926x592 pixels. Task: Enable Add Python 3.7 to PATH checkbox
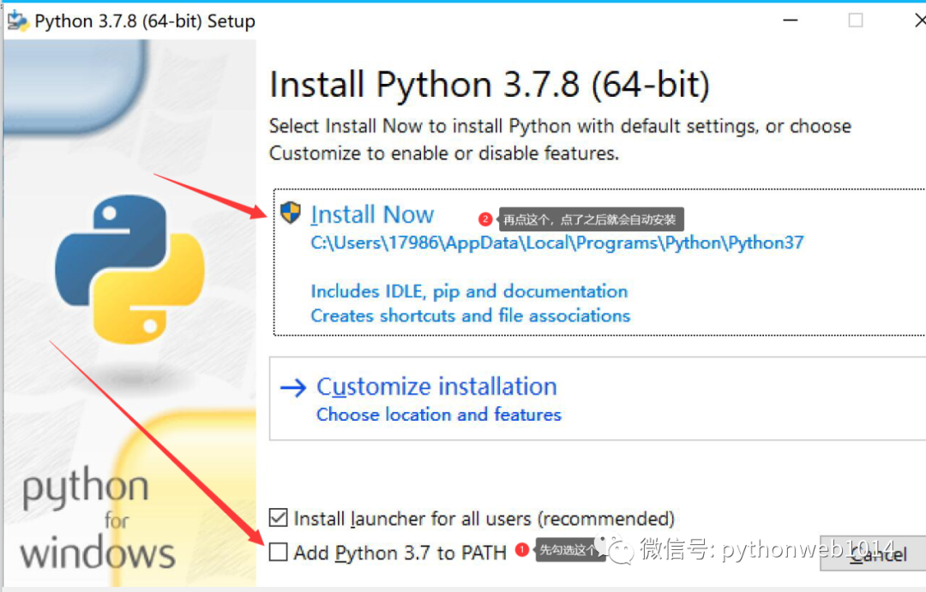point(278,553)
